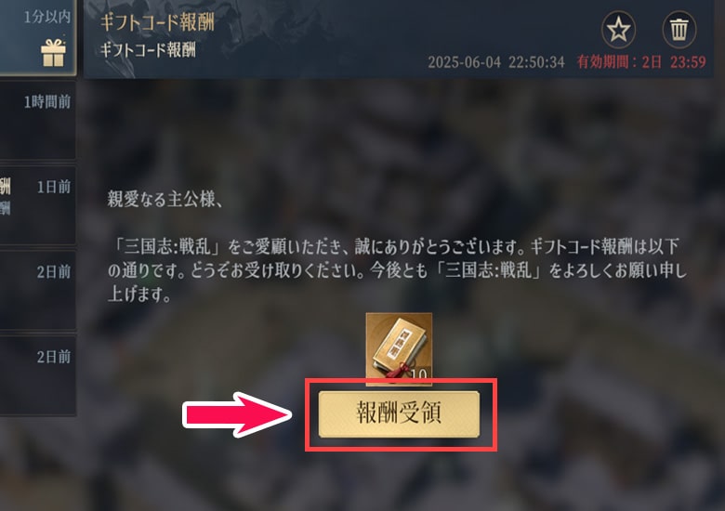
Task: Click the white ギフトコード報酬 subtitle
Action: 148,49
